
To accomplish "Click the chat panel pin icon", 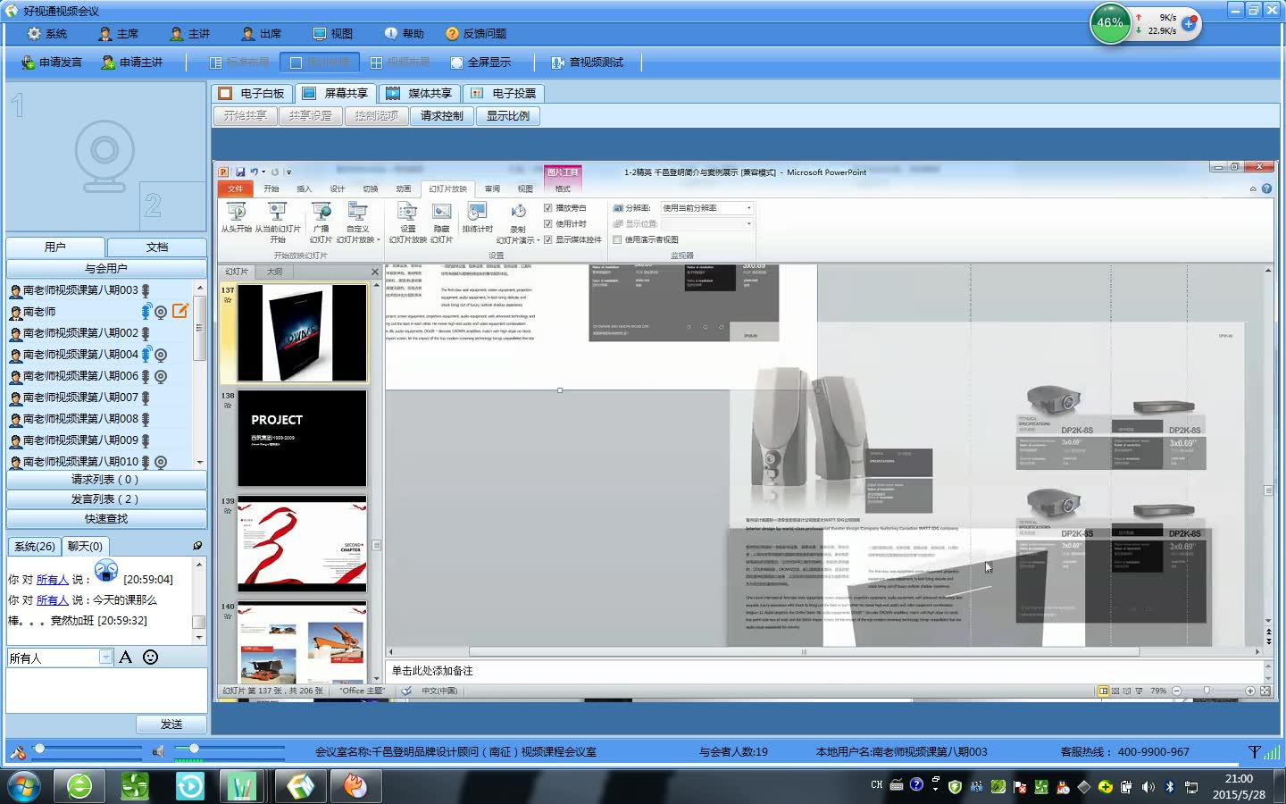I will tap(197, 545).
